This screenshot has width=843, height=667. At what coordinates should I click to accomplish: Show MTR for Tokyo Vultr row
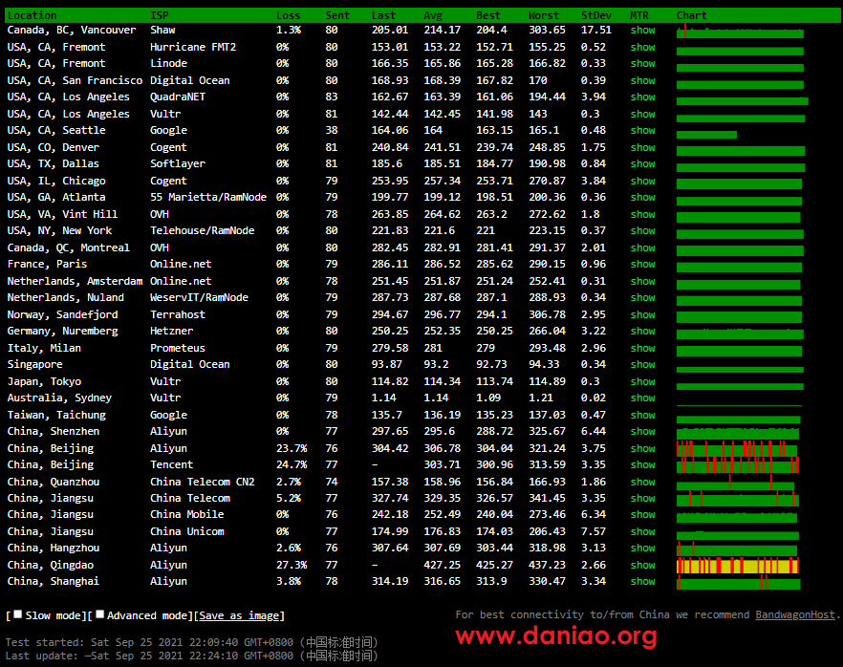pos(643,381)
